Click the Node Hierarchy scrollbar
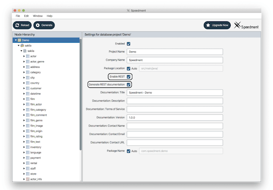273x190 pixels. (81, 94)
